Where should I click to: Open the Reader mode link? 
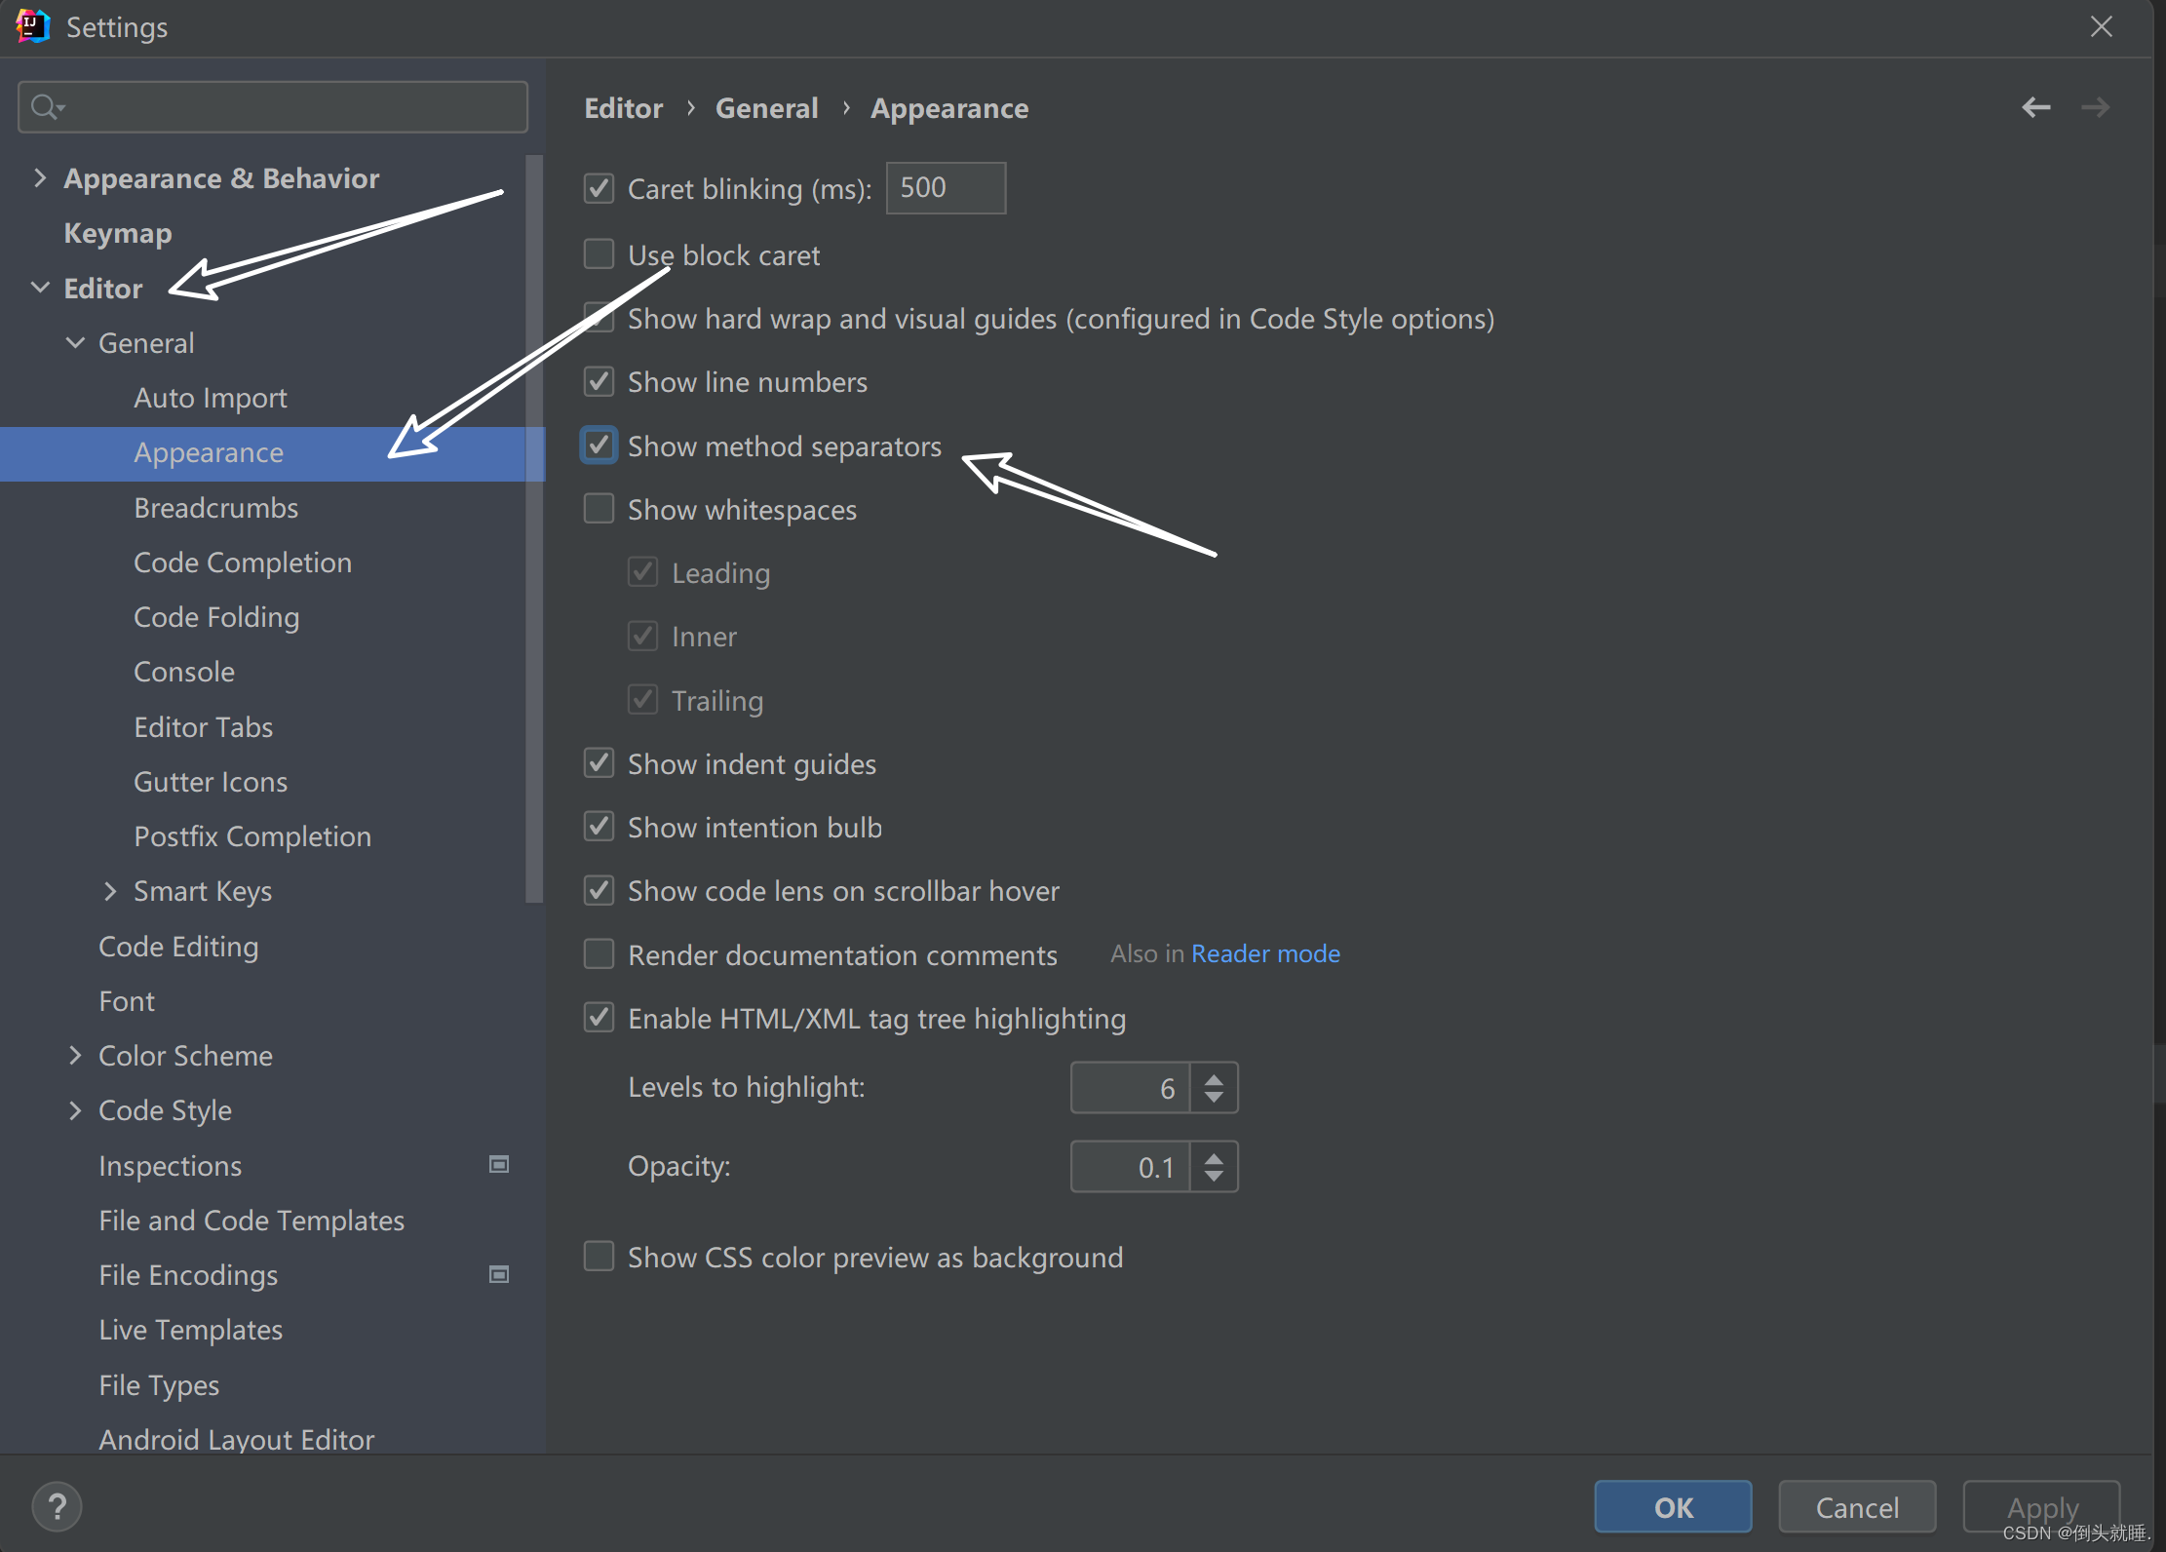point(1265,953)
